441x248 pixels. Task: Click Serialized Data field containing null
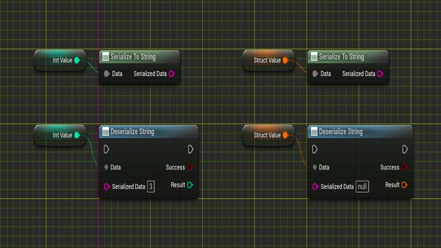(362, 186)
